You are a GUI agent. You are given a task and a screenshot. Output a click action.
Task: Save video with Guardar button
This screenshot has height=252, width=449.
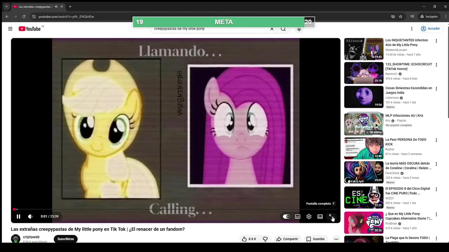pyautogui.click(x=315, y=239)
